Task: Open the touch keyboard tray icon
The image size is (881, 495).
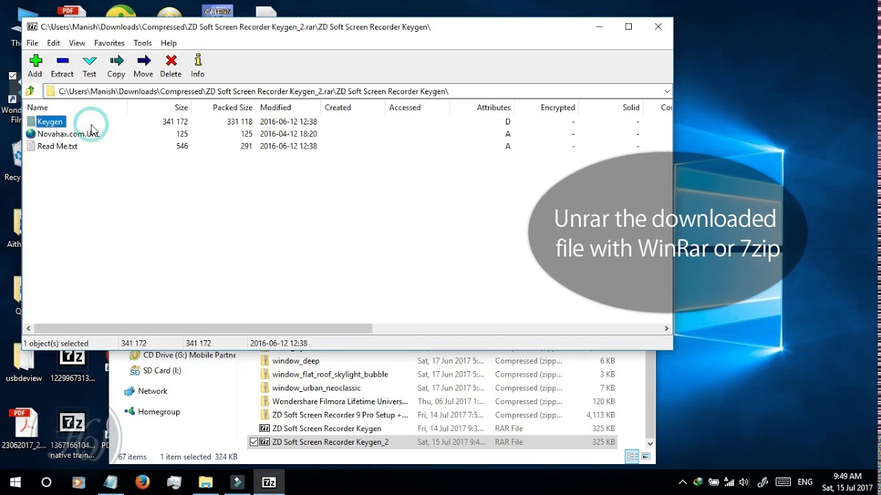Action: [x=783, y=482]
